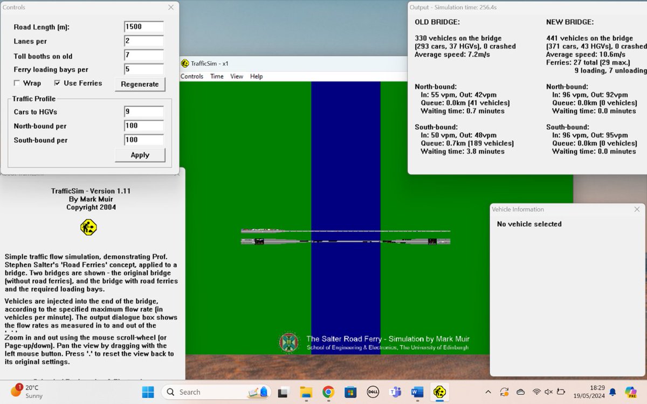This screenshot has height=404, width=647.
Task: Click the North-bound per input field
Action: tap(143, 126)
